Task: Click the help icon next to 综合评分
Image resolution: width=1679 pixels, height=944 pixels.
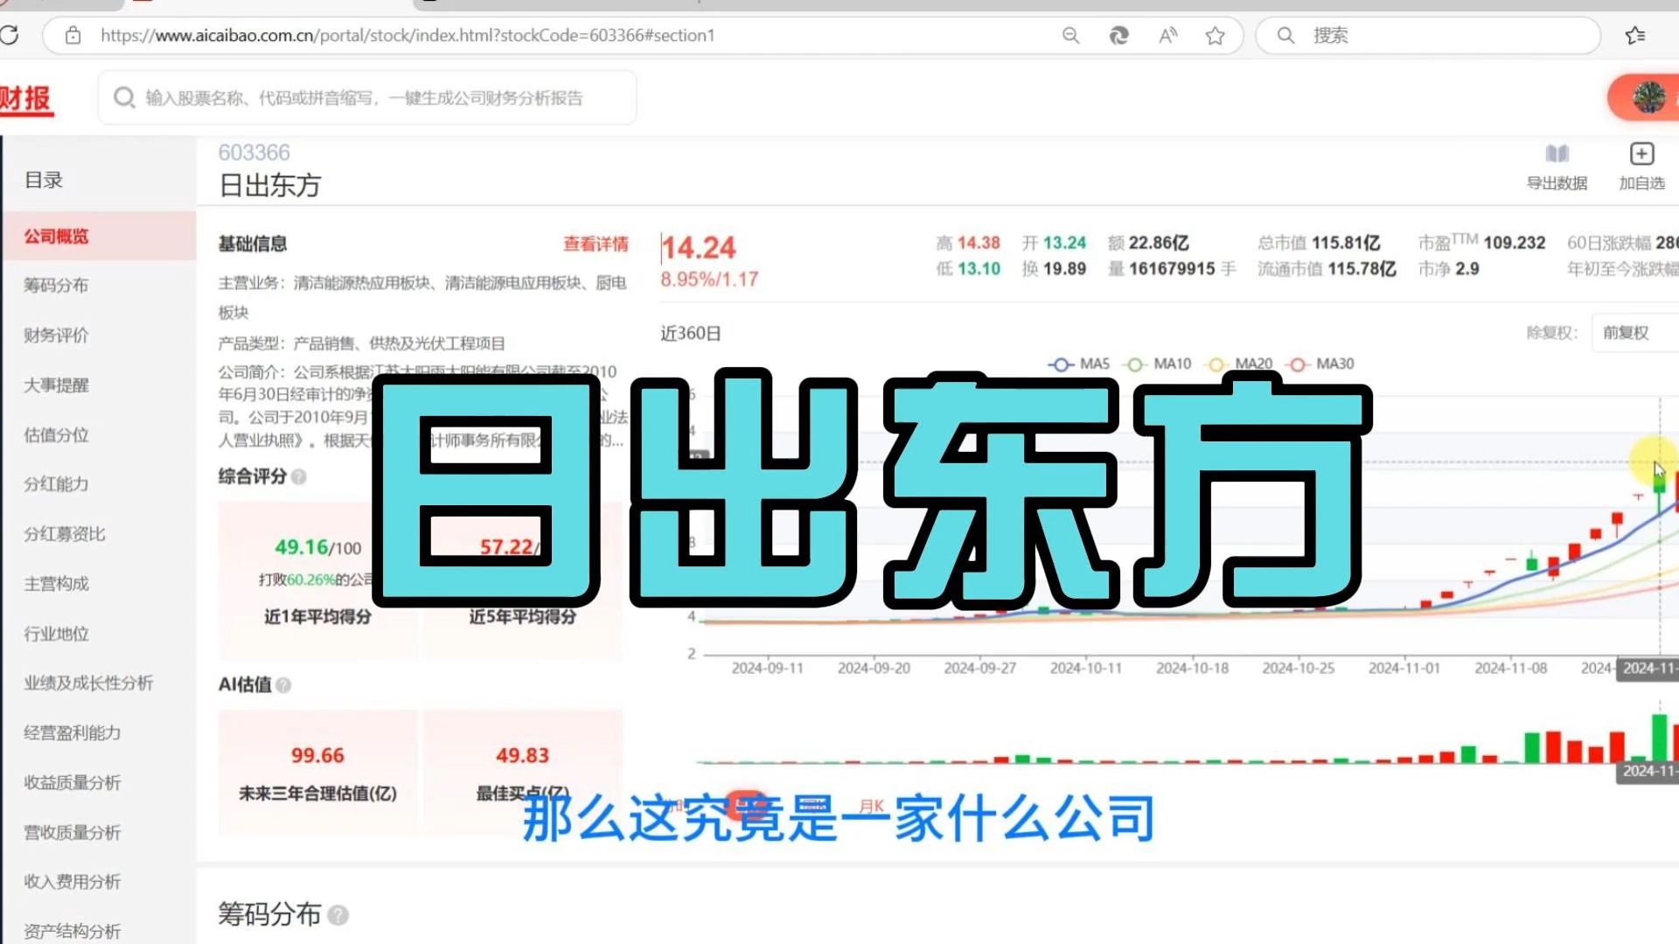Action: tap(299, 476)
